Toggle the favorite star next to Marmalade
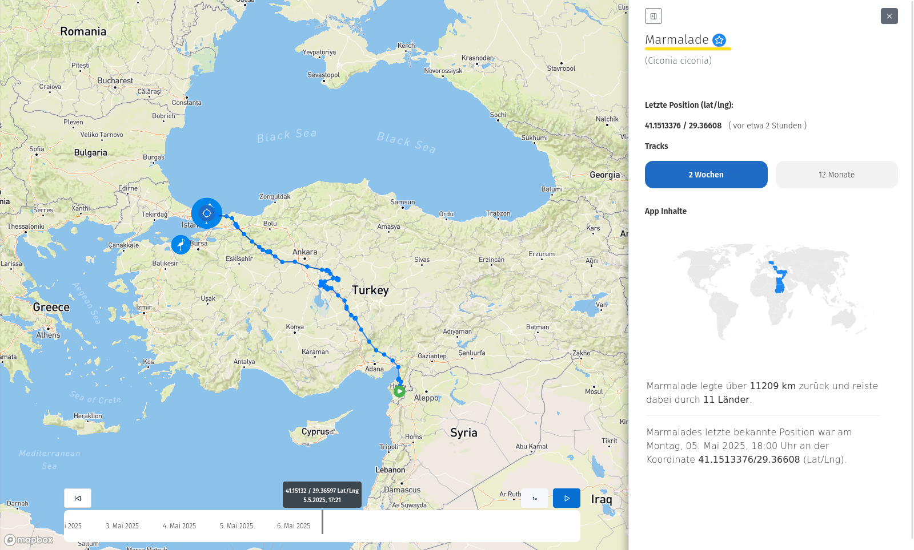This screenshot has width=914, height=550. (x=719, y=40)
